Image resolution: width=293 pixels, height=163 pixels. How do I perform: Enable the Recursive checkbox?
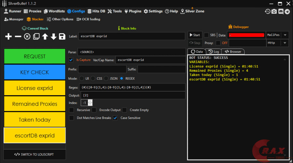click(71, 110)
